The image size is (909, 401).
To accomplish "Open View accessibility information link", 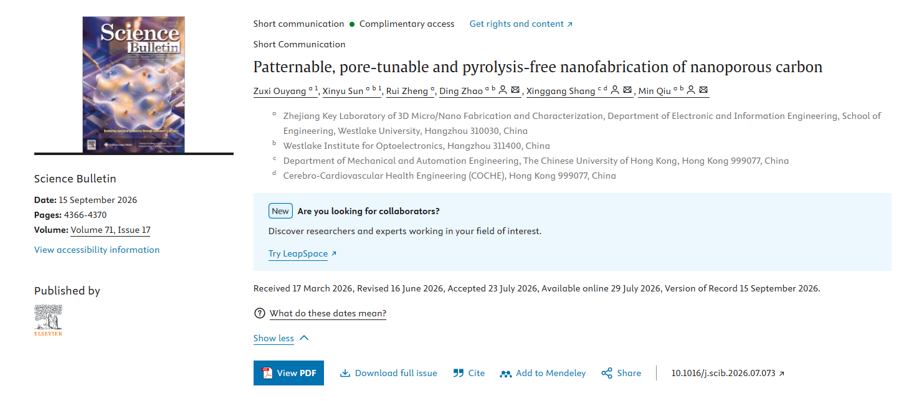I will tap(97, 250).
